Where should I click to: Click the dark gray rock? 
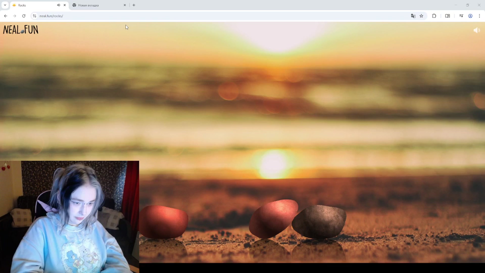(319, 222)
